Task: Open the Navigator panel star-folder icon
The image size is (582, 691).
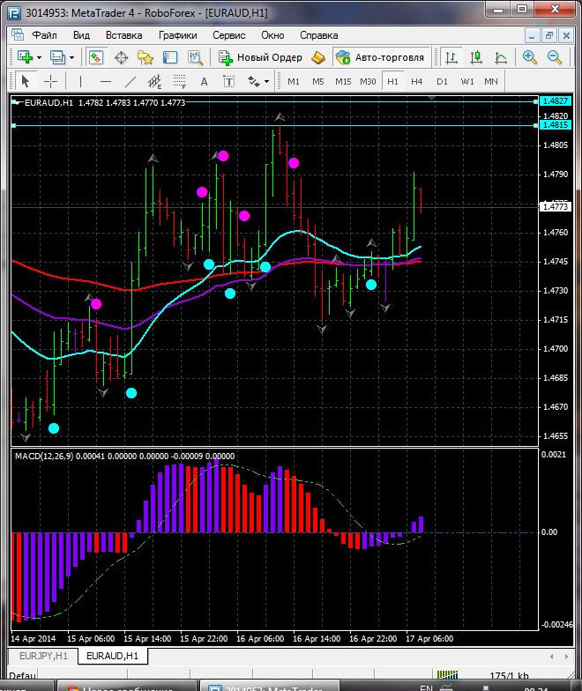Action: coord(145,57)
